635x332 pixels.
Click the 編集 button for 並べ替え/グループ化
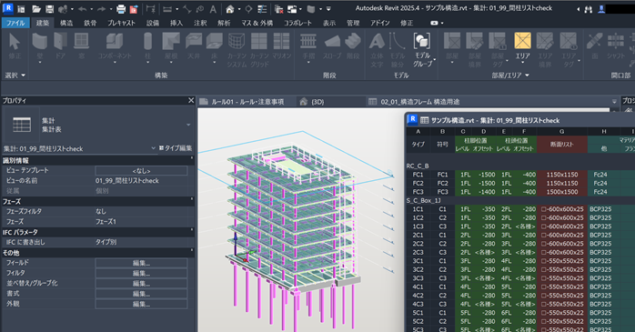(x=141, y=284)
